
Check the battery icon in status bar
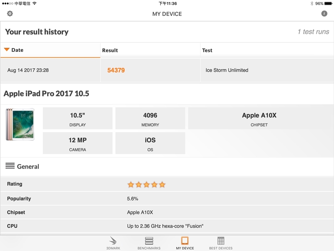(329, 3)
